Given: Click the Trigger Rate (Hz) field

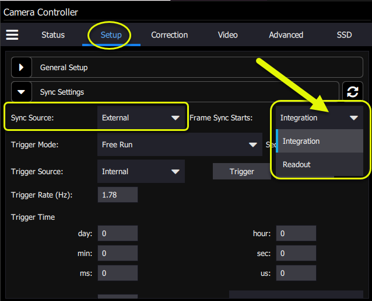Looking at the screenshot, I should (118, 195).
